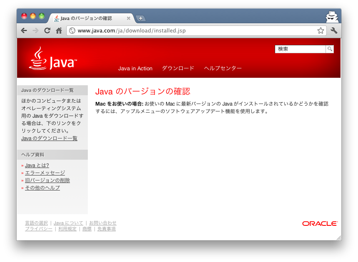Click the 利用規定 footer link
The width and height of the screenshot is (358, 262).
67,228
